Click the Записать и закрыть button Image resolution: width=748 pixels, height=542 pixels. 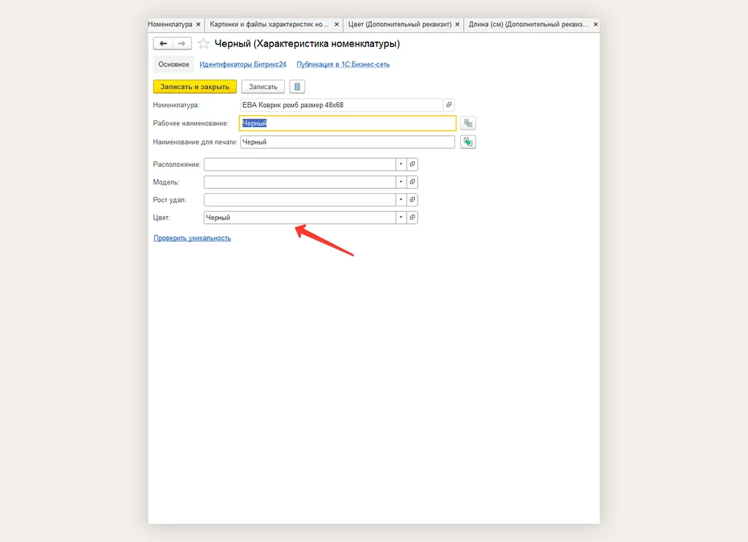pos(194,87)
